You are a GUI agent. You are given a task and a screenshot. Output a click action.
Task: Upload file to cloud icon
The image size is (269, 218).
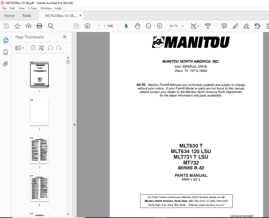[x=29, y=26]
